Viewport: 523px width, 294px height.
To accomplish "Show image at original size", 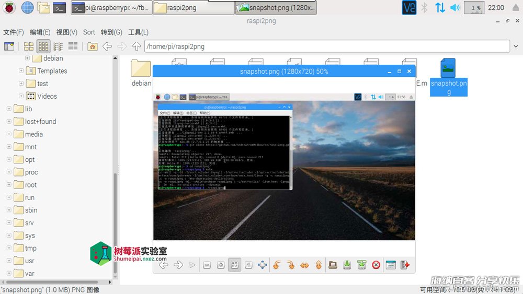I will pos(248,265).
